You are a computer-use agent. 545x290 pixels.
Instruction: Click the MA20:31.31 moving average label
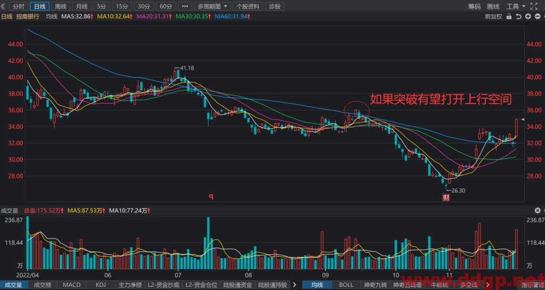point(155,16)
